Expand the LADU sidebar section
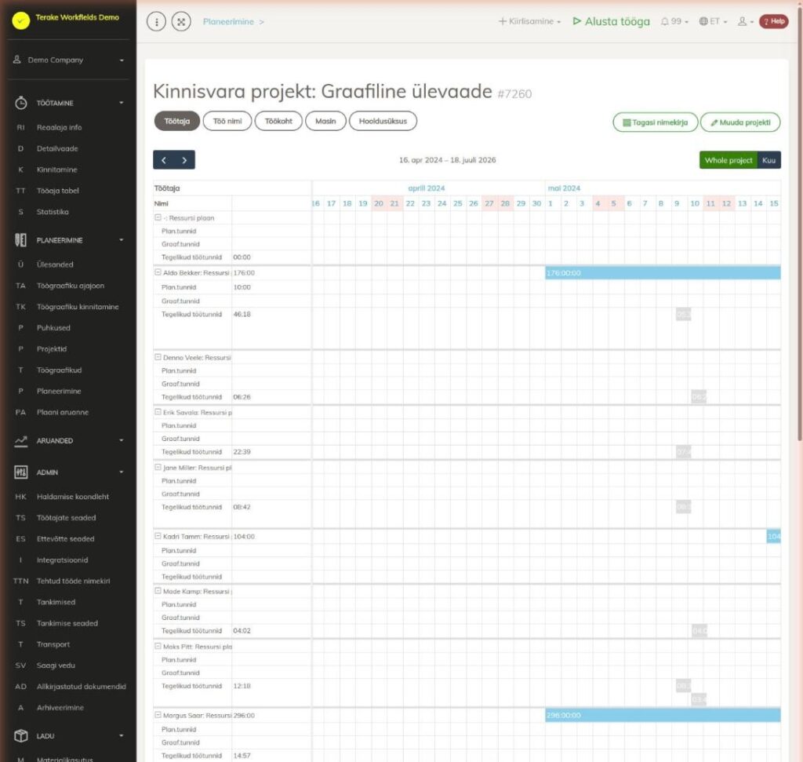803x762 pixels. 68,736
